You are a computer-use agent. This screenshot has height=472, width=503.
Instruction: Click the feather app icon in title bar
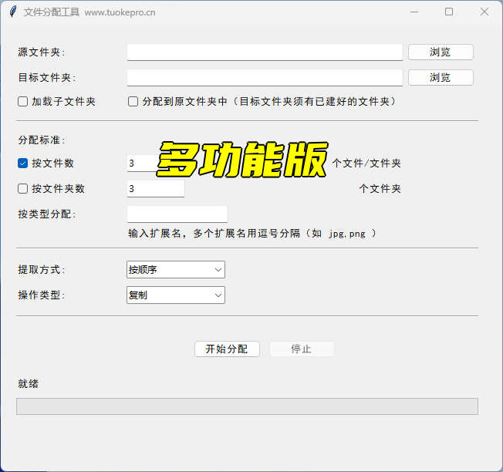tap(12, 12)
